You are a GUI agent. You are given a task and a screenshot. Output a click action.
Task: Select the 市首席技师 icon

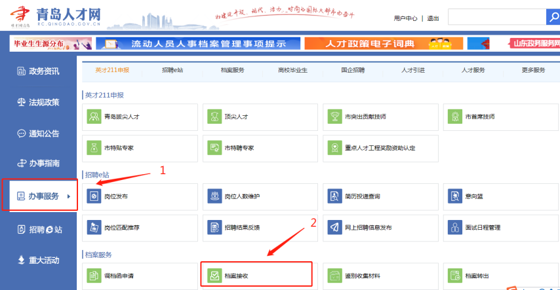pyautogui.click(x=454, y=117)
